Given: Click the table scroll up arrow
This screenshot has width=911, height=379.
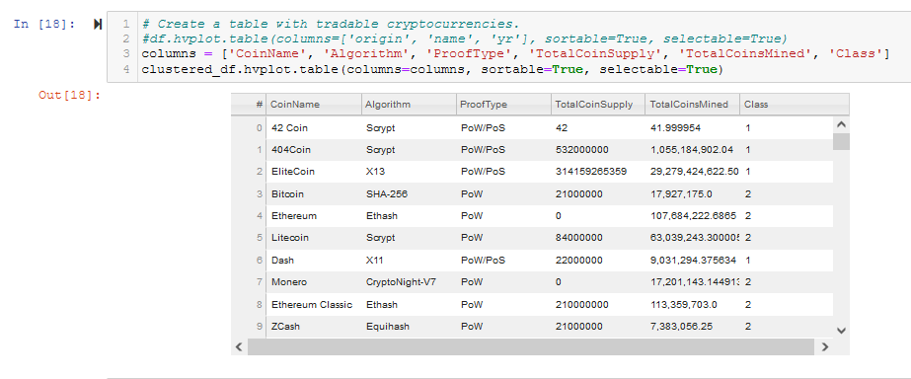Looking at the screenshot, I should tap(841, 124).
